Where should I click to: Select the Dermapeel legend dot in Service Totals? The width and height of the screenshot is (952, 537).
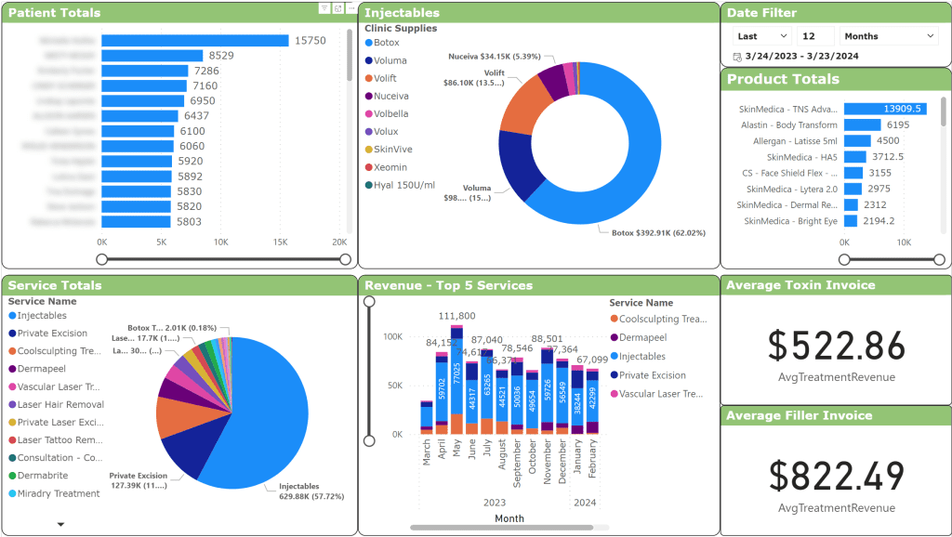click(x=12, y=369)
